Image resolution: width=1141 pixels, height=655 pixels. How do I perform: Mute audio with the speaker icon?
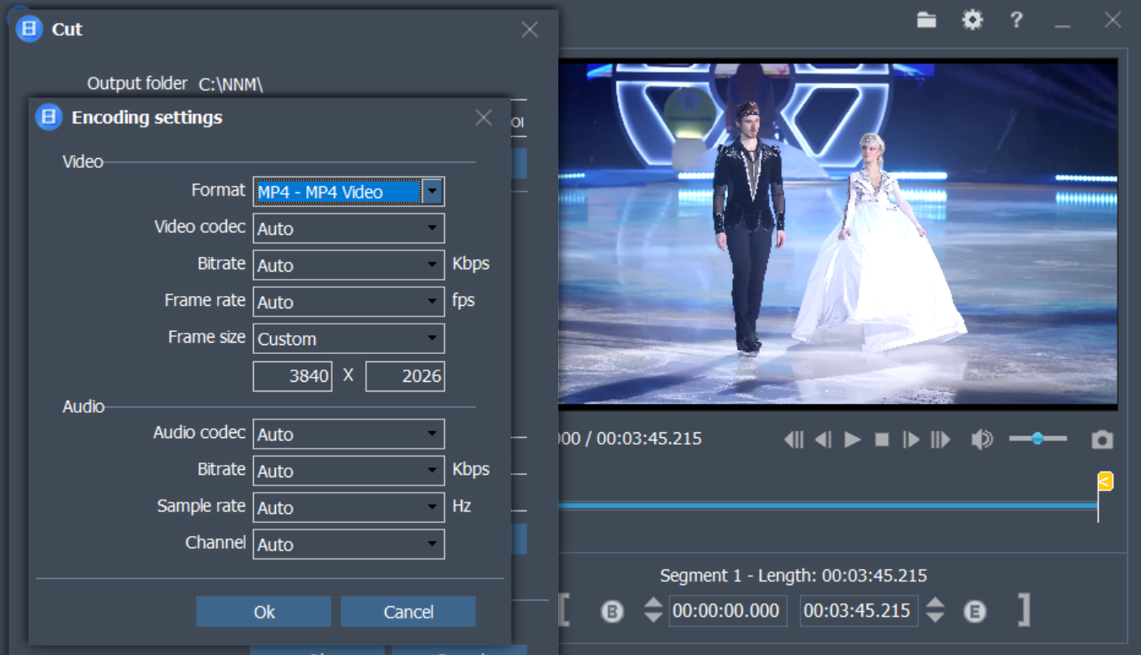(981, 440)
